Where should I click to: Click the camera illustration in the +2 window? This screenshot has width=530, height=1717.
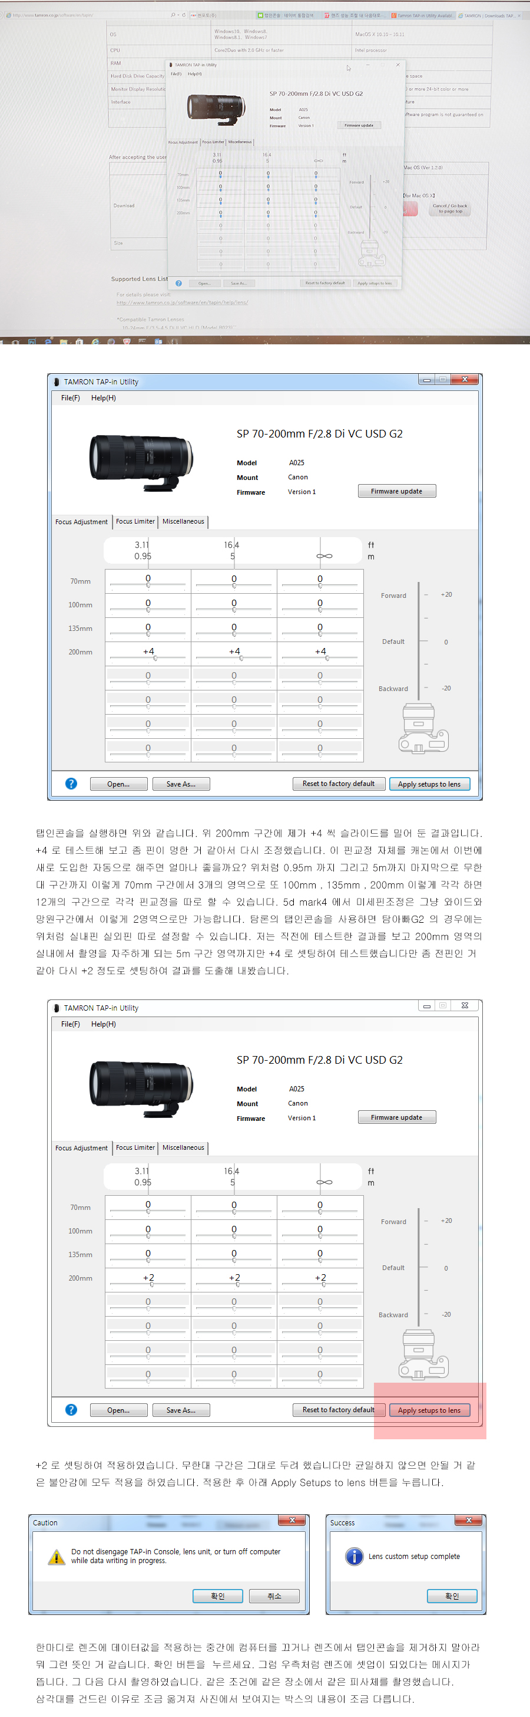423,1354
